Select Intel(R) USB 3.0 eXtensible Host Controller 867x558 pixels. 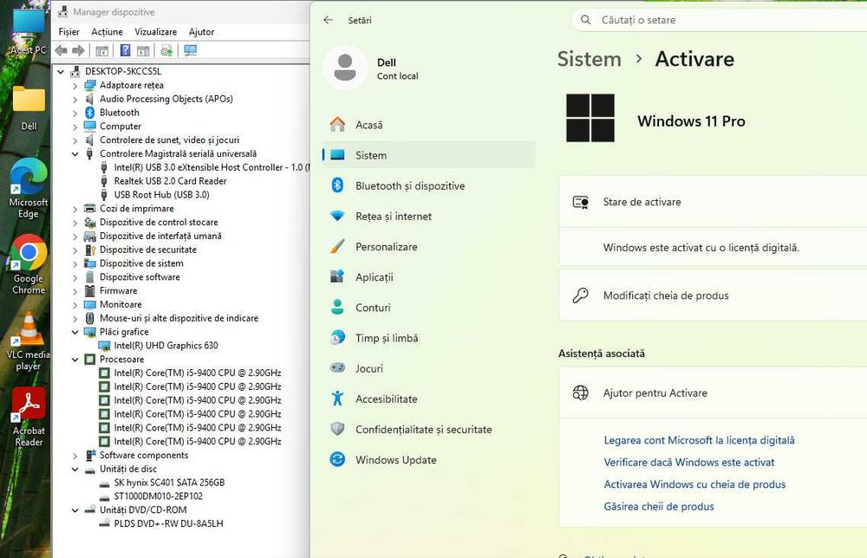pyautogui.click(x=212, y=167)
